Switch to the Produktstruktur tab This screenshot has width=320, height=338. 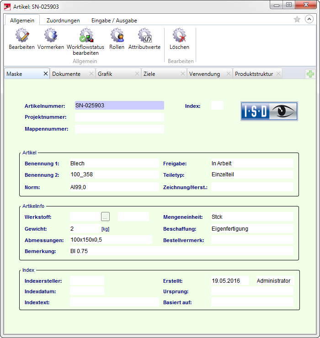pos(254,74)
